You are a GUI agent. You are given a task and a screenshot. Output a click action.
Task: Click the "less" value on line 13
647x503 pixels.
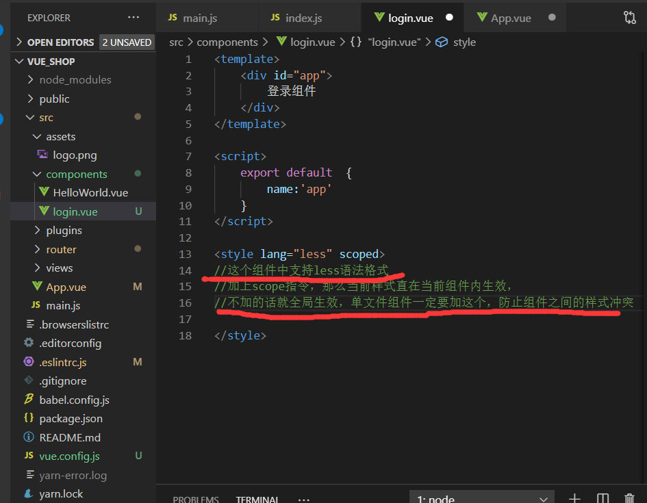pos(313,254)
